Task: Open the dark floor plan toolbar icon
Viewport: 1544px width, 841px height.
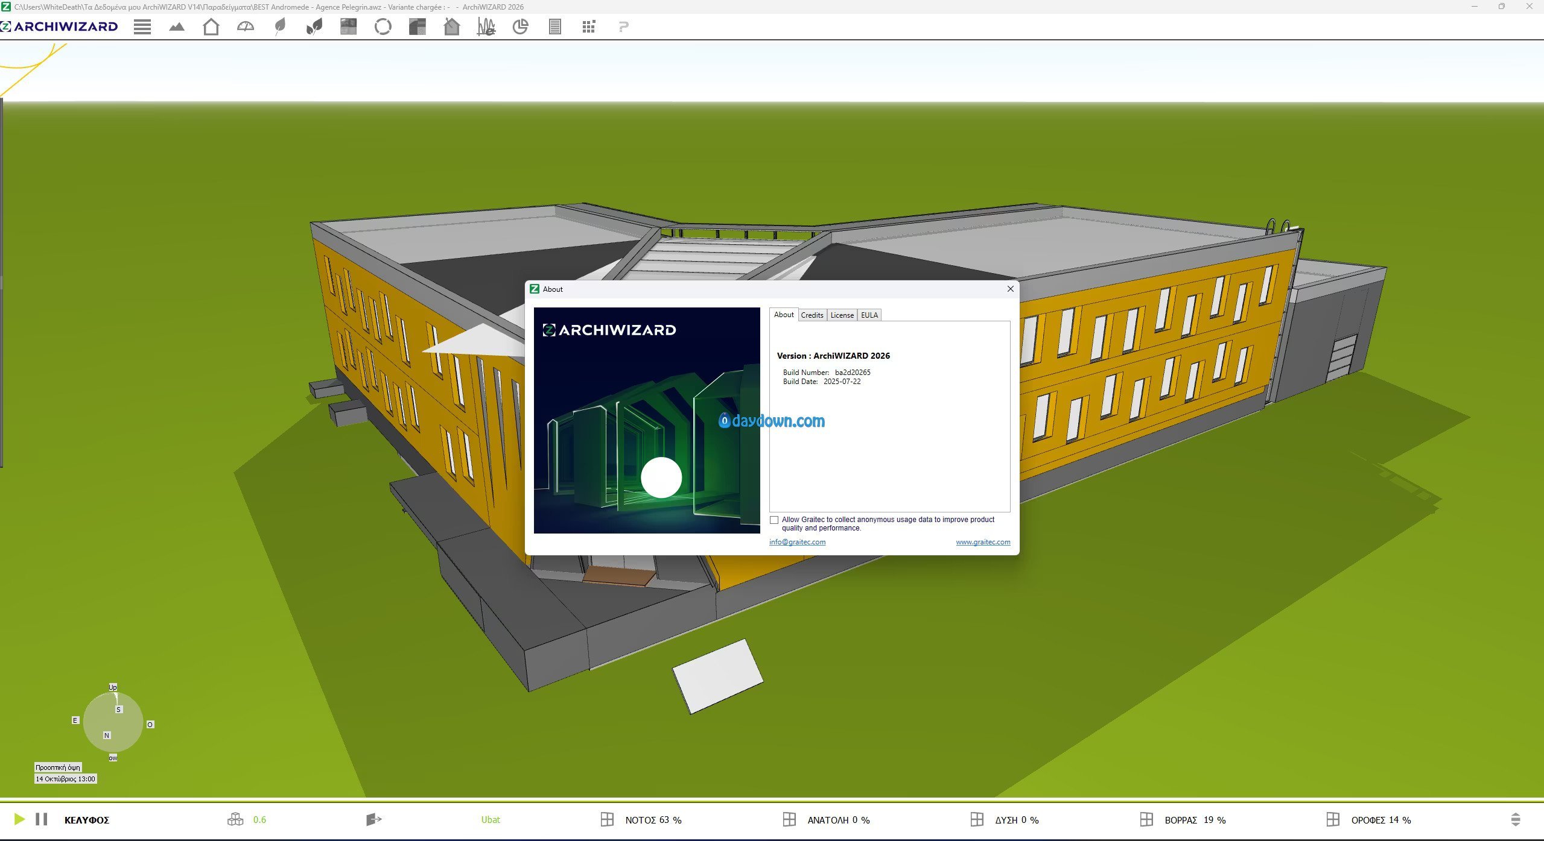Action: 417,27
